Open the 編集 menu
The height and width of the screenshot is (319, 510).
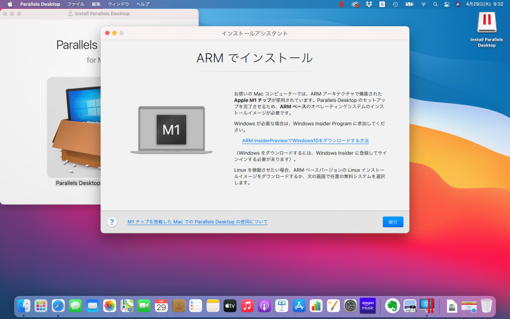tap(96, 4)
